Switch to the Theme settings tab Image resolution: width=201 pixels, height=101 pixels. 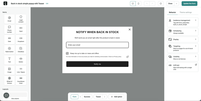point(186,12)
